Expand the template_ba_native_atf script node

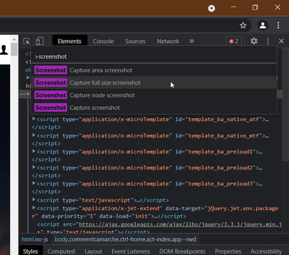[33, 119]
